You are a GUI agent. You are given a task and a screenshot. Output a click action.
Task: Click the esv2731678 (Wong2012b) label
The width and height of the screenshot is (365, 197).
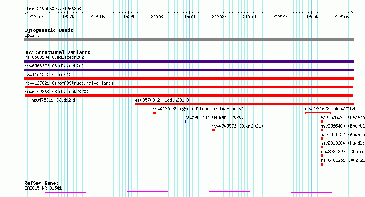point(332,109)
